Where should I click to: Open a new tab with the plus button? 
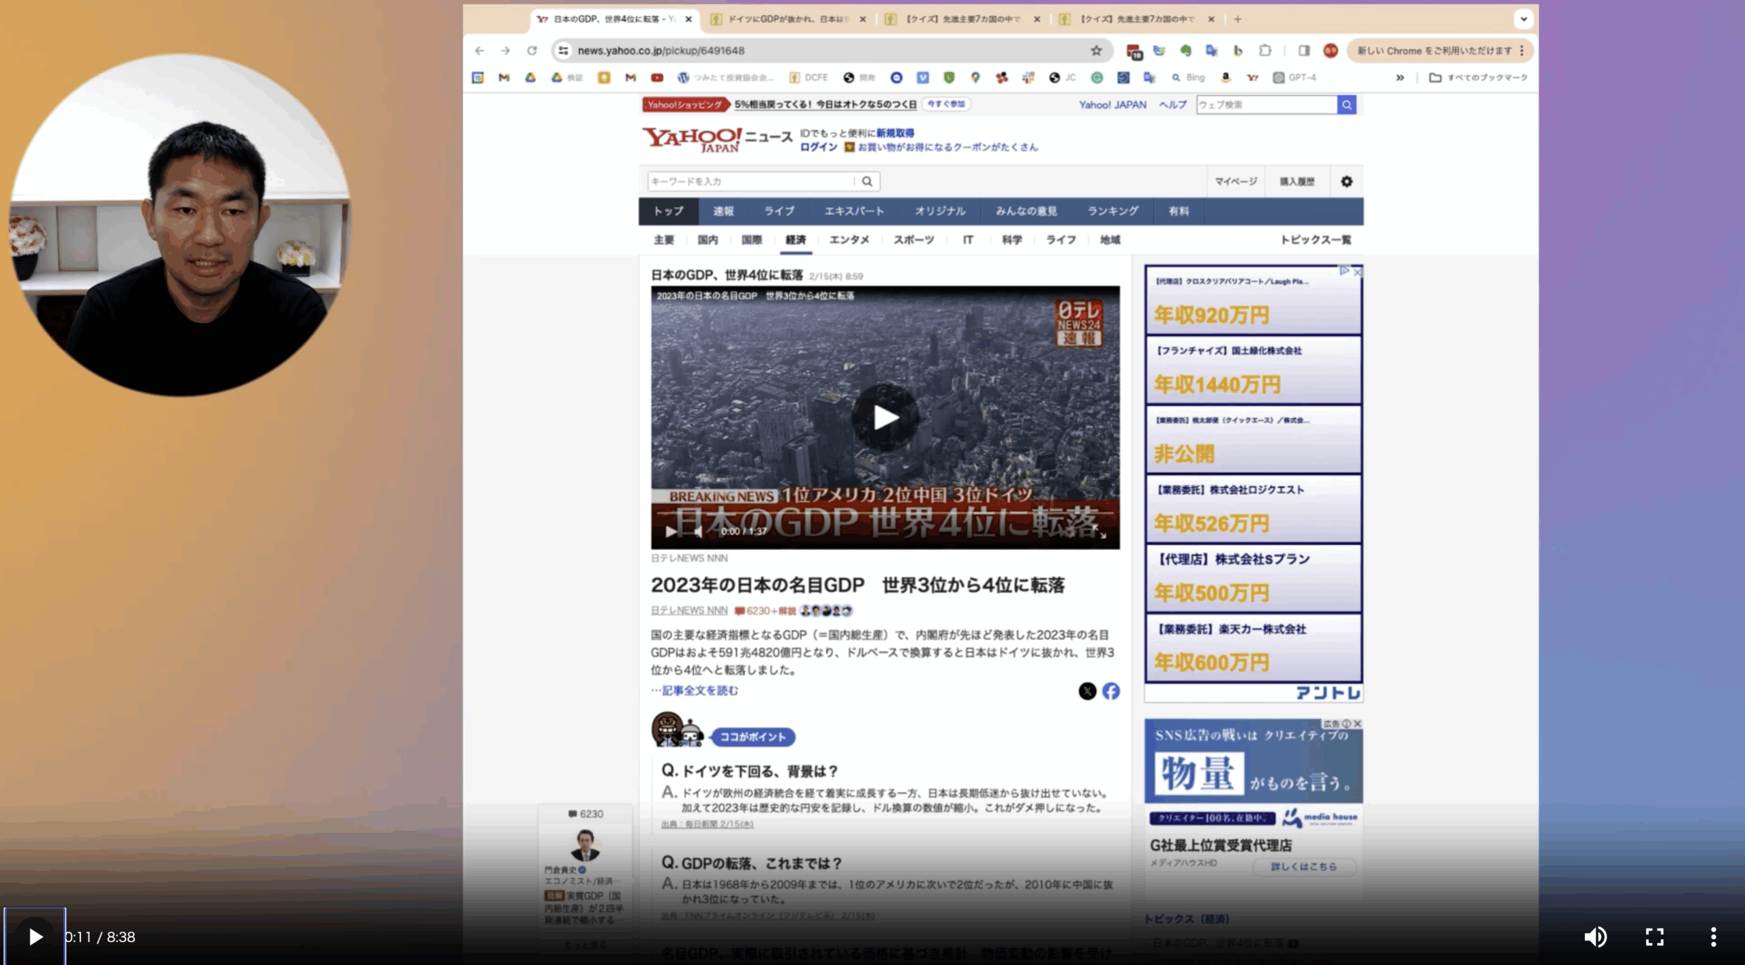(x=1237, y=19)
